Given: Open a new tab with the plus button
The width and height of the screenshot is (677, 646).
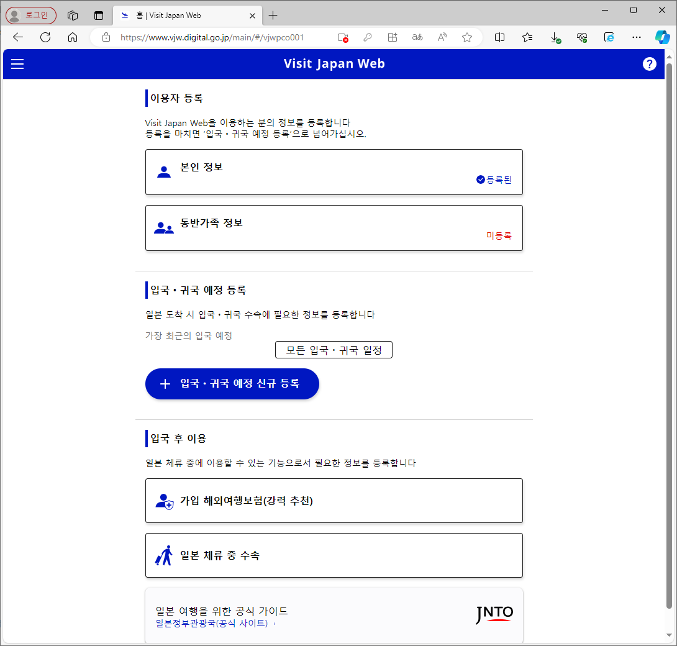Looking at the screenshot, I should tap(273, 16).
